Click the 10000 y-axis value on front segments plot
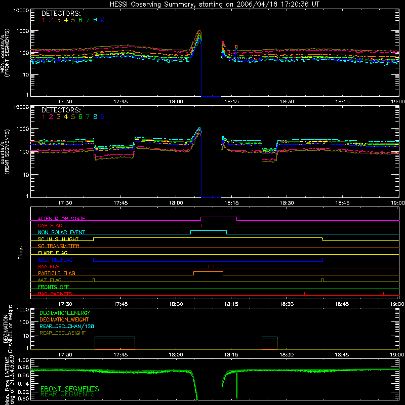This screenshot has height=405, width=405. 21,11
